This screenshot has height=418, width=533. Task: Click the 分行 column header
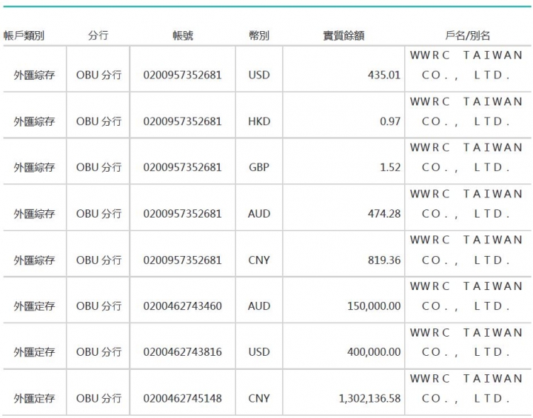point(98,36)
